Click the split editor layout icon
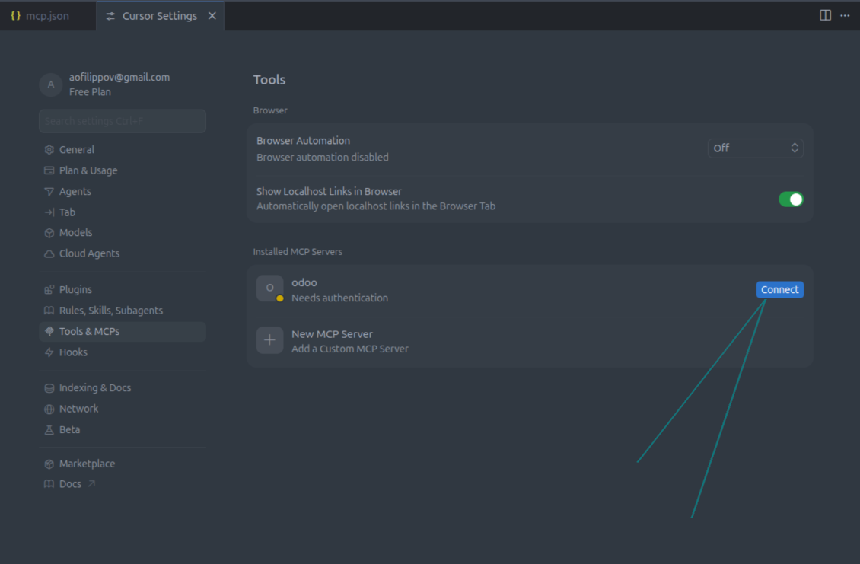 pos(826,14)
